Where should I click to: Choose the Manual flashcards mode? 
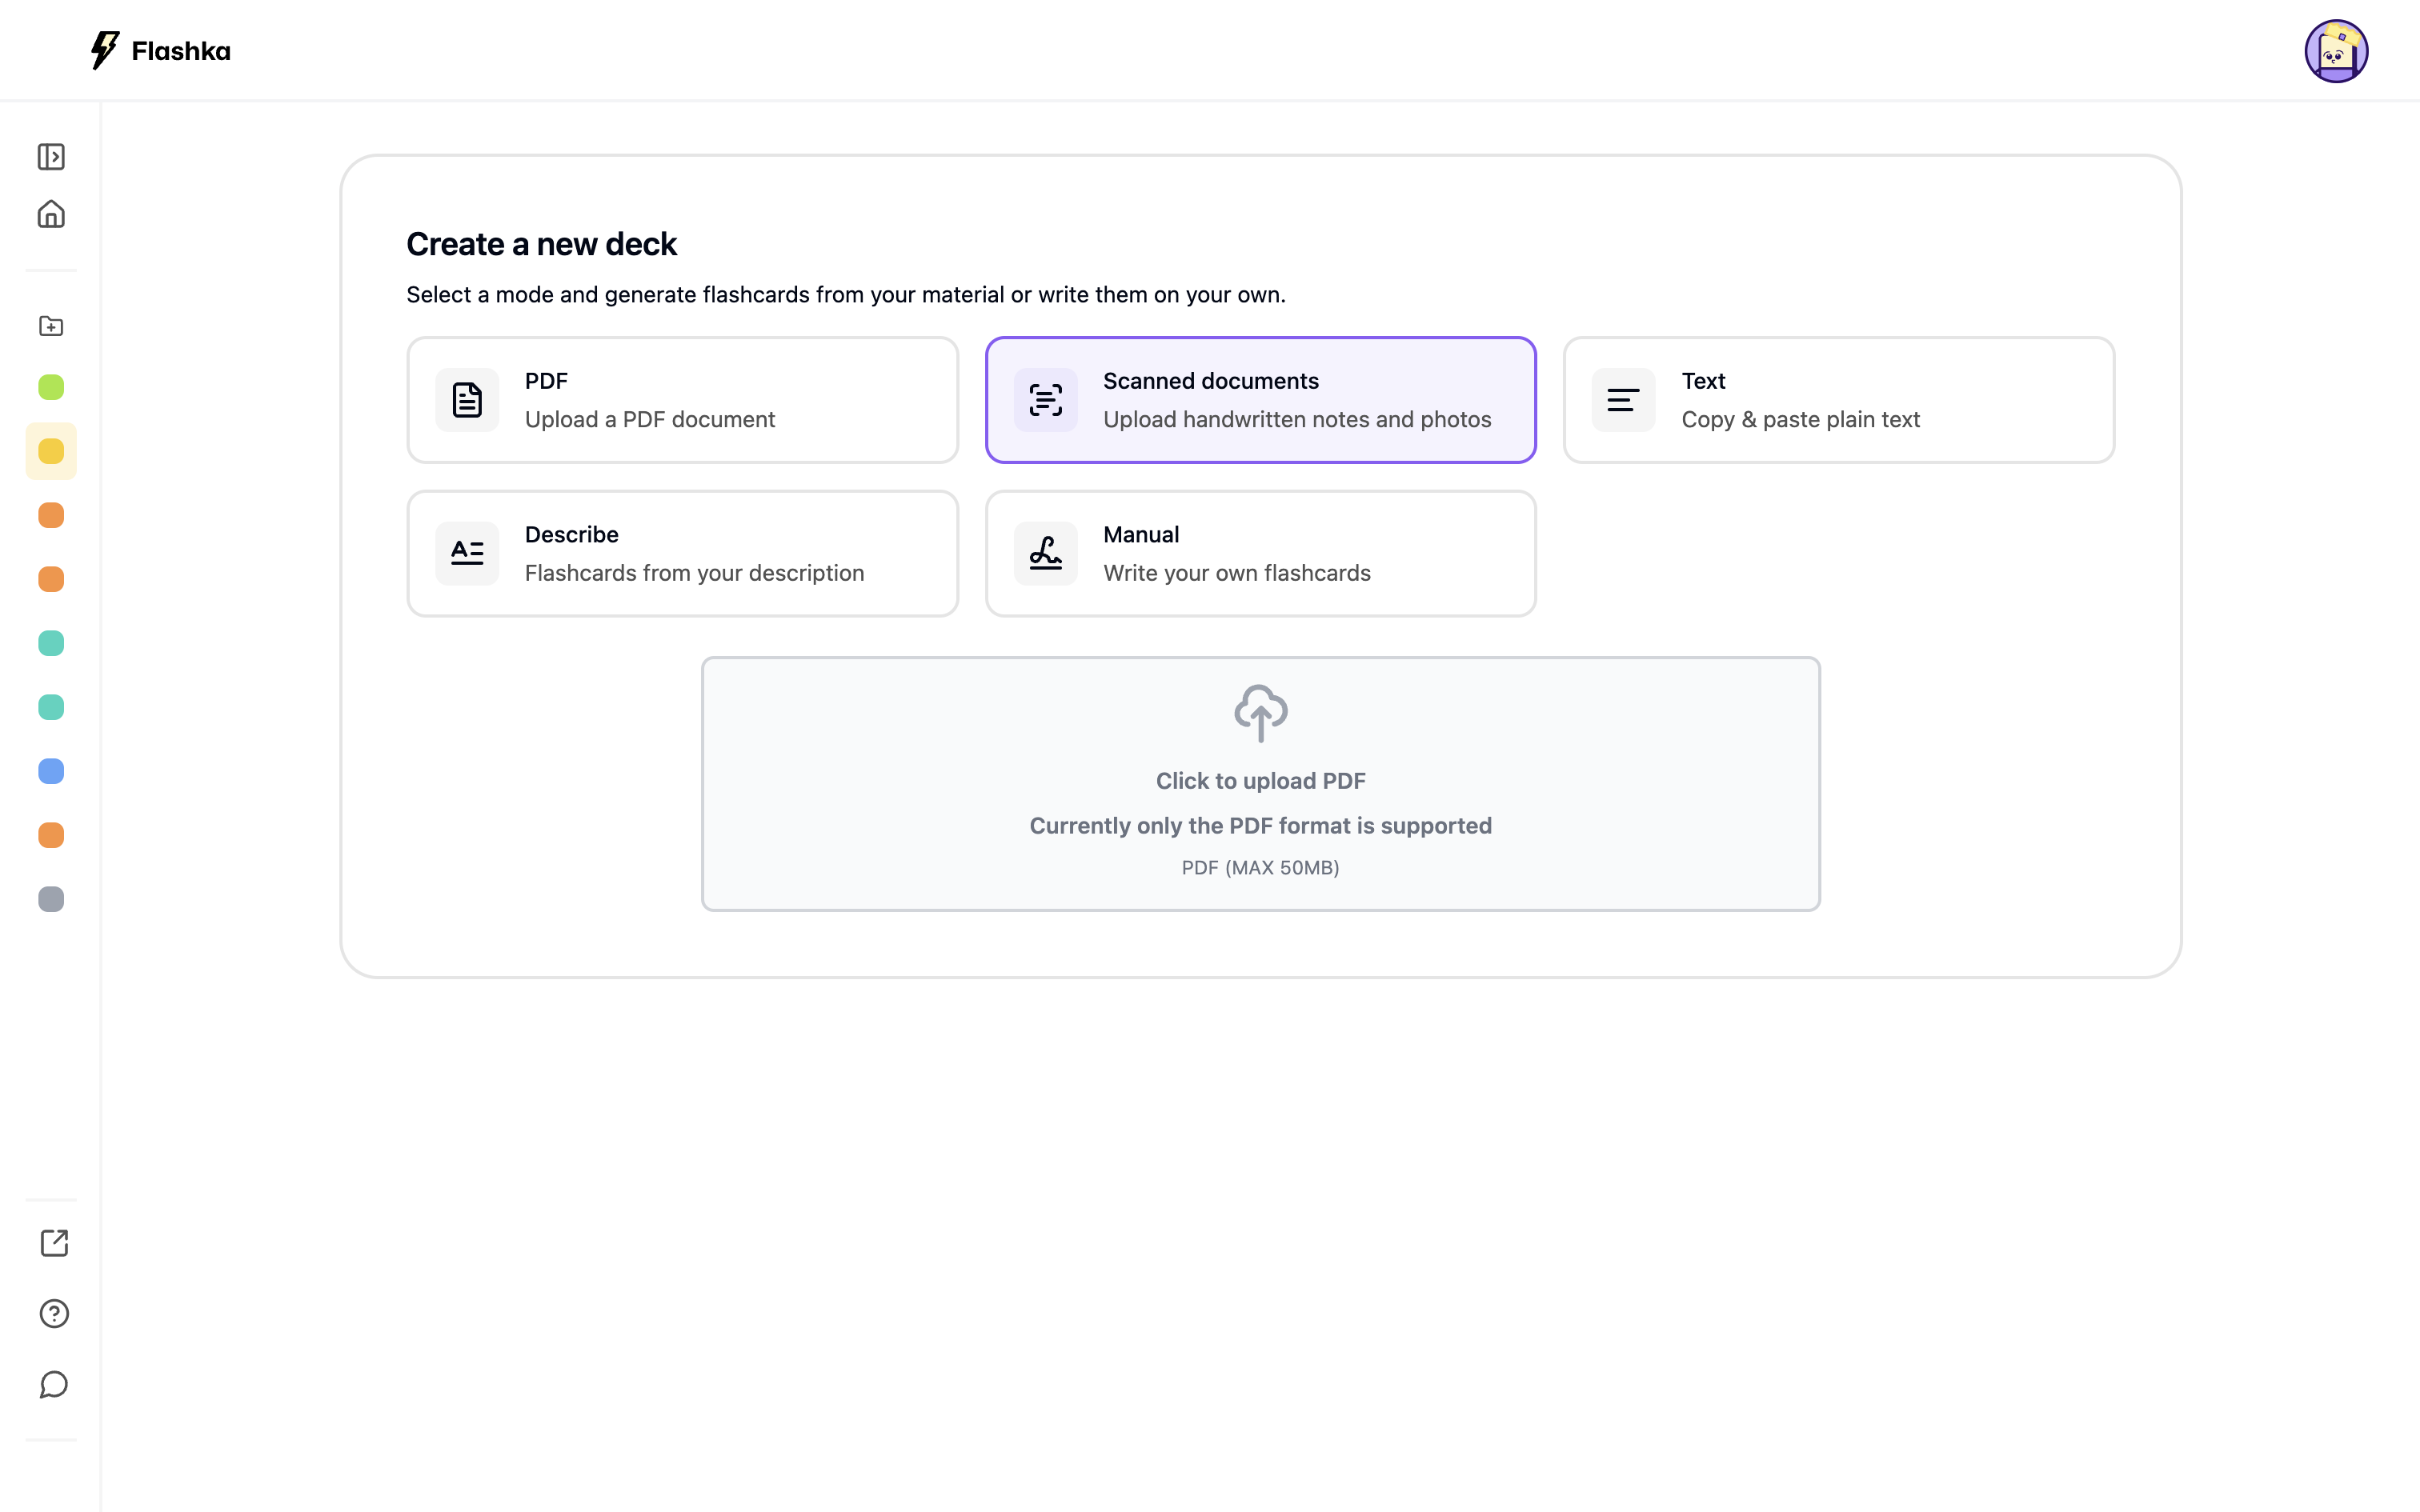(x=1260, y=553)
